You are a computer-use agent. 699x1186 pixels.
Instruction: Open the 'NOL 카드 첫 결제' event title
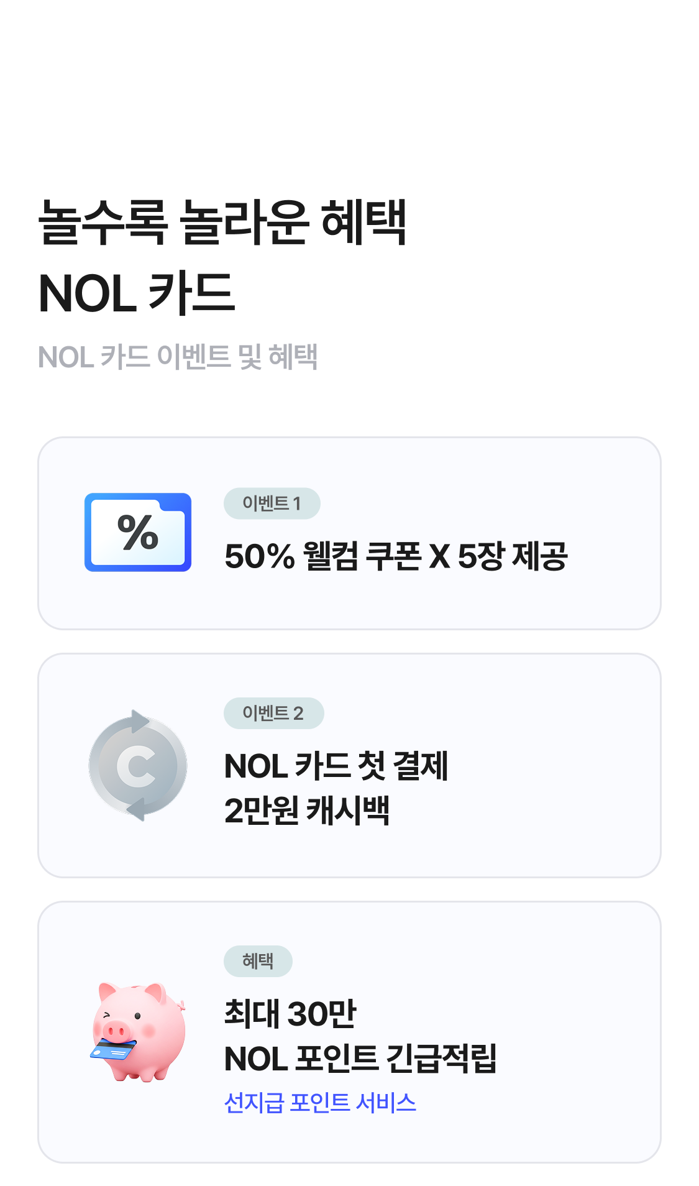click(x=336, y=766)
